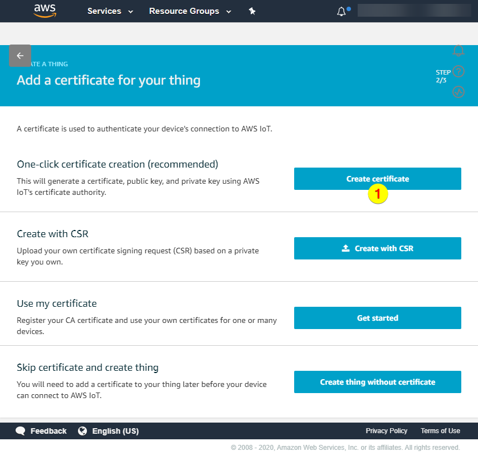Screen dimensions: 478x456
Task: Expand the Resource Groups dropdown
Action: point(189,11)
